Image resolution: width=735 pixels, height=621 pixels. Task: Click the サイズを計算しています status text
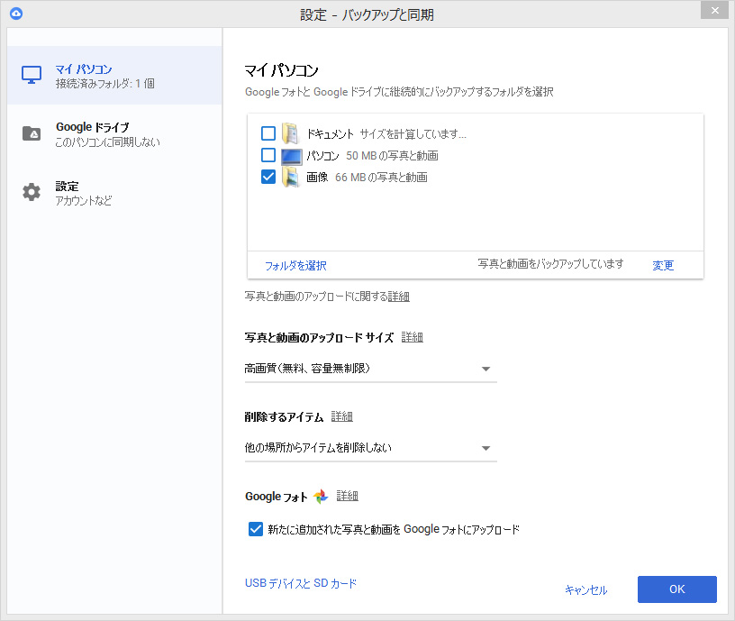413,134
